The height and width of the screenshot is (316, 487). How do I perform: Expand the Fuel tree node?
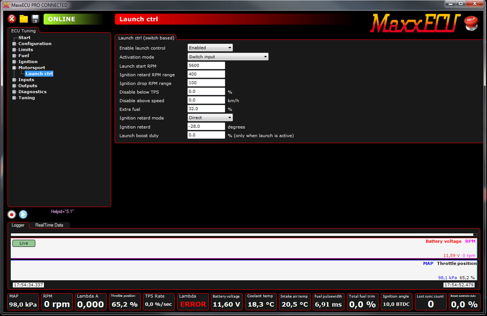point(14,56)
